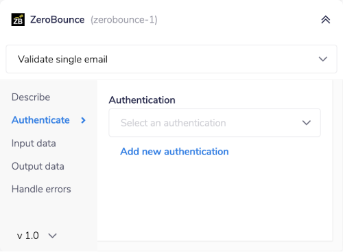Open Handle errors section
The width and height of the screenshot is (343, 252).
coord(41,190)
